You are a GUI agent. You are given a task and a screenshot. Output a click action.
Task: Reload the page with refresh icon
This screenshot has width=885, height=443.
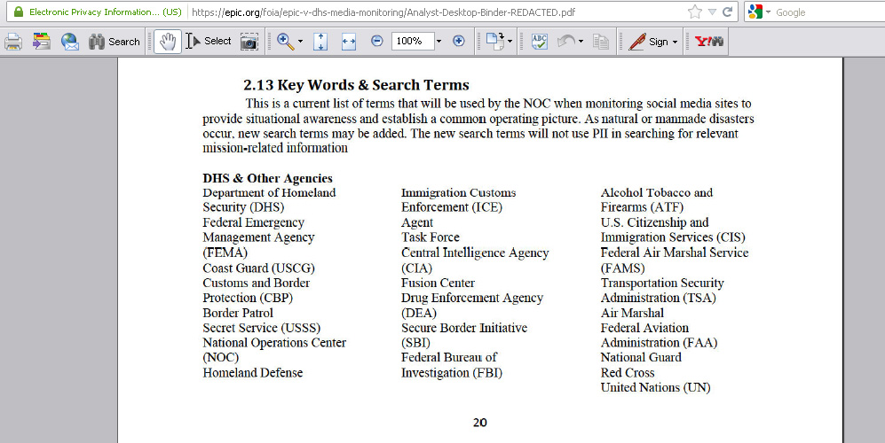(728, 12)
